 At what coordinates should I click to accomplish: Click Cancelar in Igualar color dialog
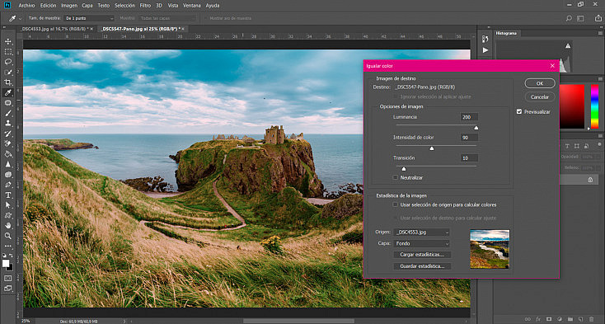point(540,96)
